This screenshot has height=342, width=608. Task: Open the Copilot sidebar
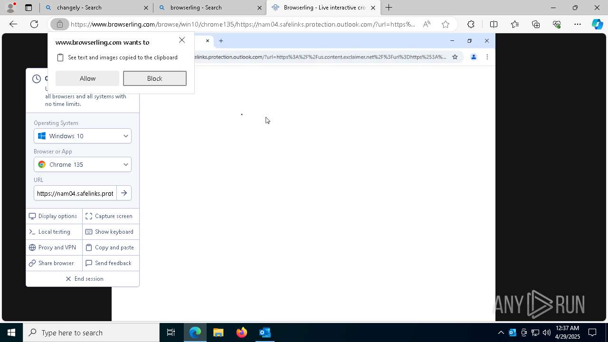pos(598,24)
